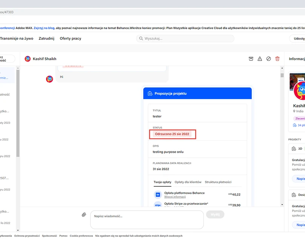Follow the Zajrzyj na blog link
This screenshot has width=305, height=239.
click(x=44, y=28)
